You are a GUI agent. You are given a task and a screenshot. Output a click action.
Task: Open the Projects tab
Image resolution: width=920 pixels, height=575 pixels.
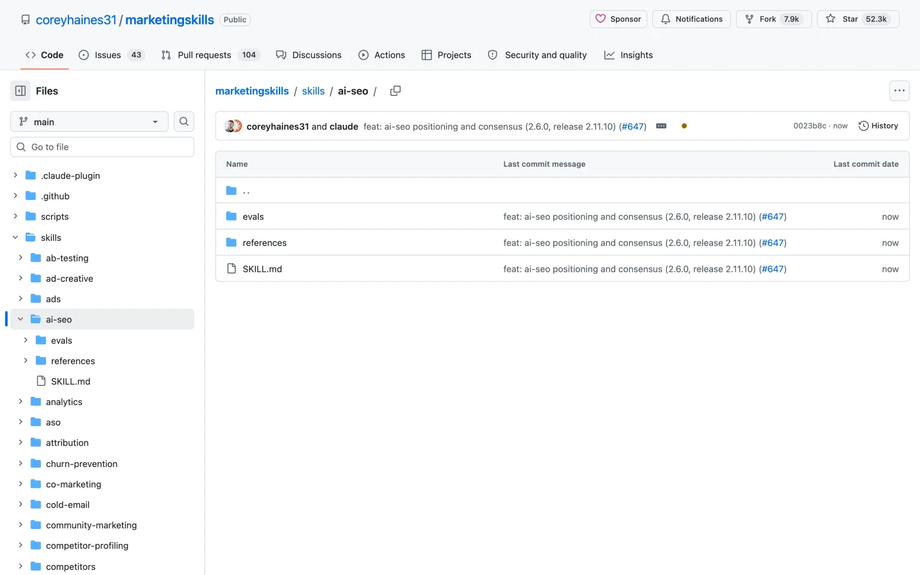pyautogui.click(x=446, y=55)
